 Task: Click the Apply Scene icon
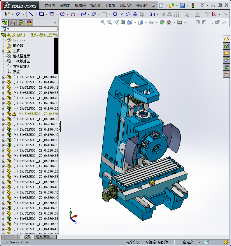coord(169,22)
